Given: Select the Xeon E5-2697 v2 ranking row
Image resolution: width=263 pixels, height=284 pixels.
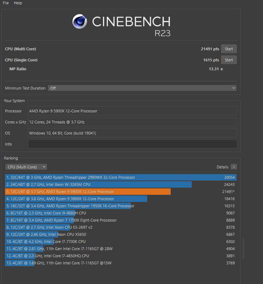Looking at the screenshot, I should click(x=121, y=227).
